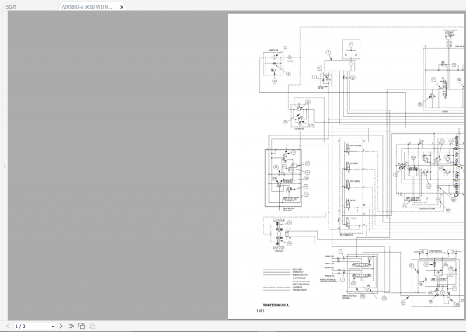Jump to last page double chevron

point(71,326)
